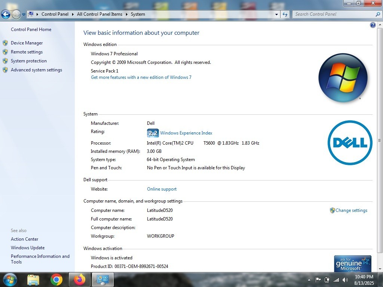Viewport: 383px width, 287px height.
Task: Click the computer icon in address bar
Action: (x=31, y=14)
